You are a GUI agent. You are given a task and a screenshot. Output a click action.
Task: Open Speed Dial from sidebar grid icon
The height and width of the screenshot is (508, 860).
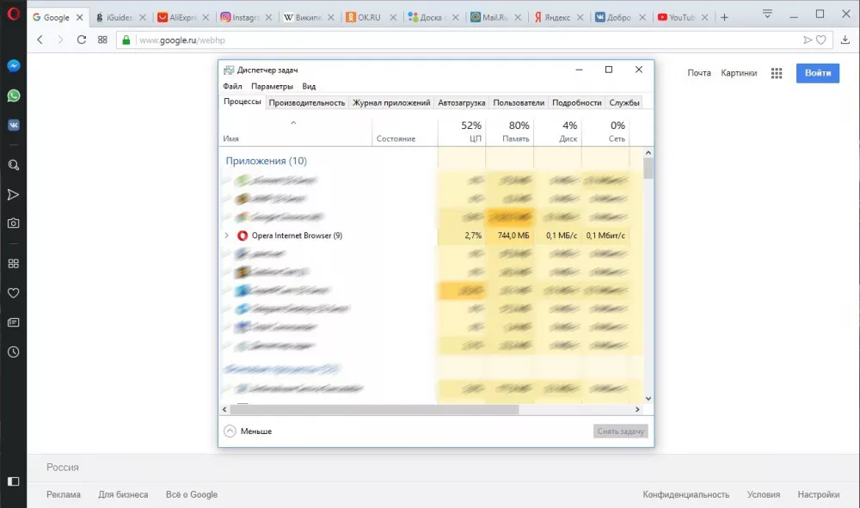pyautogui.click(x=14, y=264)
